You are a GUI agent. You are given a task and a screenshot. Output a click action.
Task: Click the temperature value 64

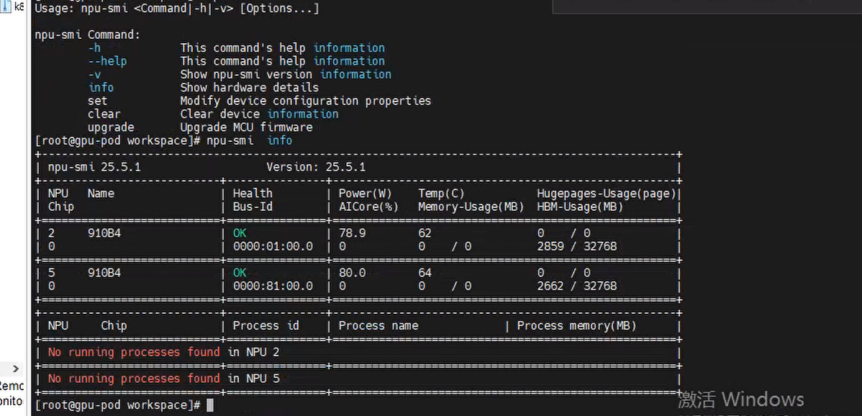(425, 273)
